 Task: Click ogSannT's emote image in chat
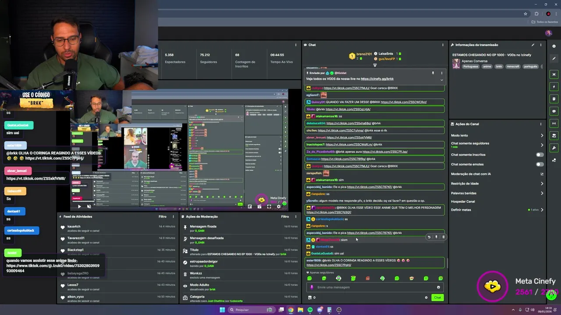[323, 95]
